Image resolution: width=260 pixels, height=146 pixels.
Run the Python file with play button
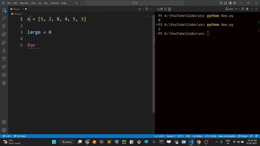click(x=140, y=9)
